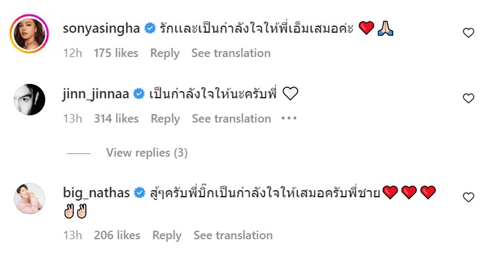Viewport: 483px width, 253px height.
Task: See translation of sonyasingha's comment
Action: coord(231,53)
